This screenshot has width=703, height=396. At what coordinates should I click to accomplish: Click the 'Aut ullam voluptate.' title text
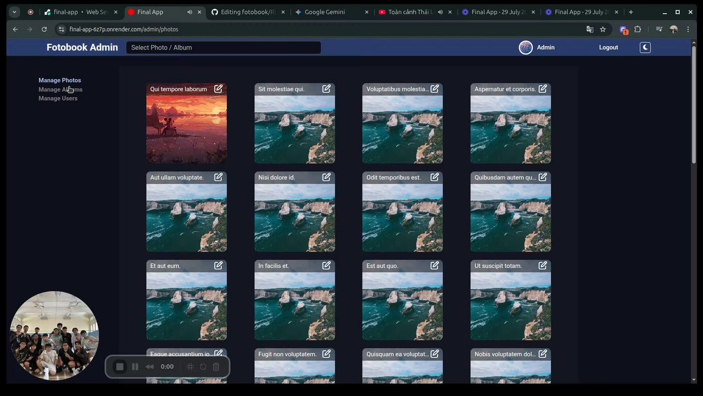coord(177,178)
